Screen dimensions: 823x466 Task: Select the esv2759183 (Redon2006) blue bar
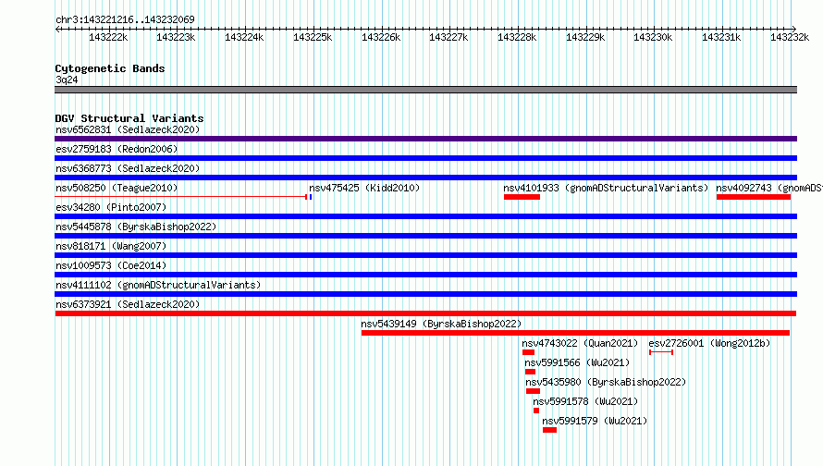point(425,158)
